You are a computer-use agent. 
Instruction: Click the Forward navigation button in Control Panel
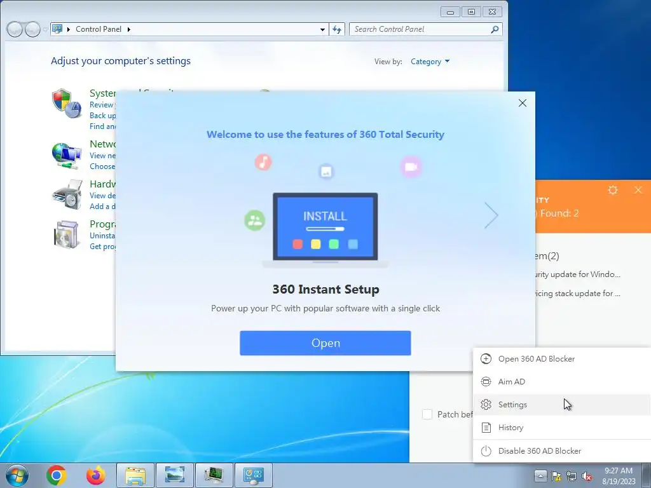(x=32, y=29)
